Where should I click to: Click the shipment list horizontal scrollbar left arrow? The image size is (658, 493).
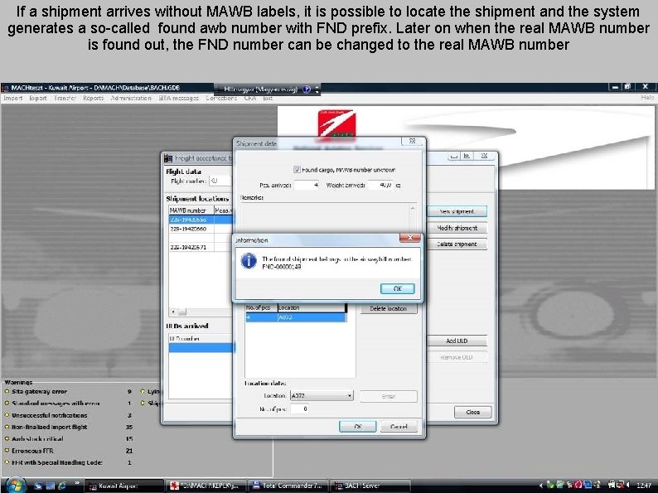pos(173,312)
